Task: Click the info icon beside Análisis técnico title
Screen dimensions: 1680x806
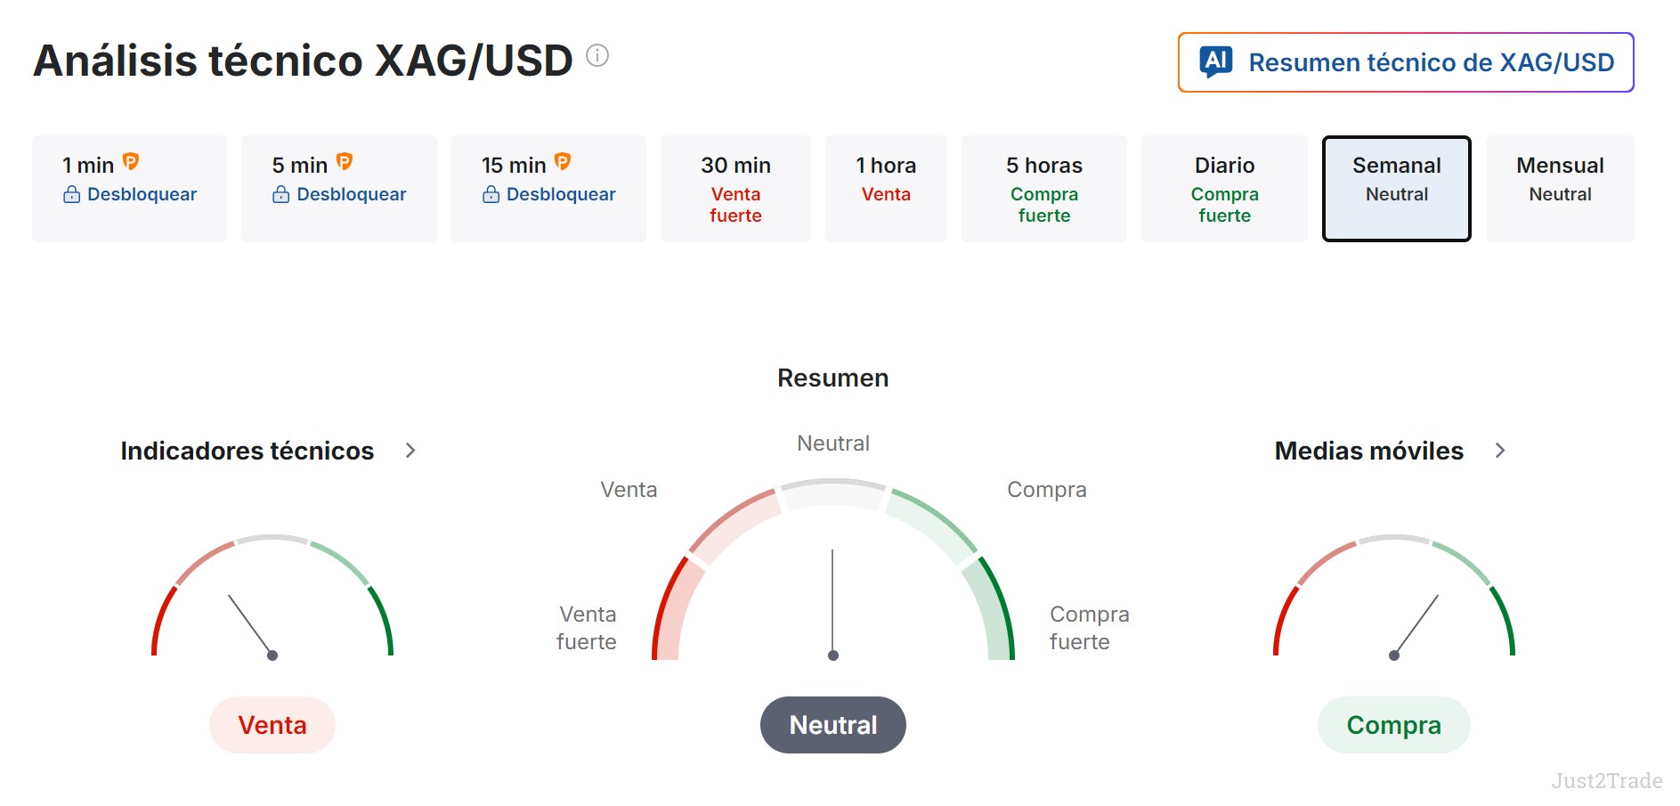Action: (597, 56)
